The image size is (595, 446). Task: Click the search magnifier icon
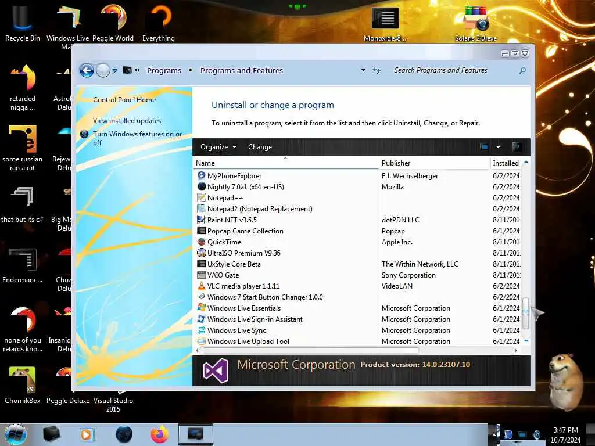tap(522, 70)
